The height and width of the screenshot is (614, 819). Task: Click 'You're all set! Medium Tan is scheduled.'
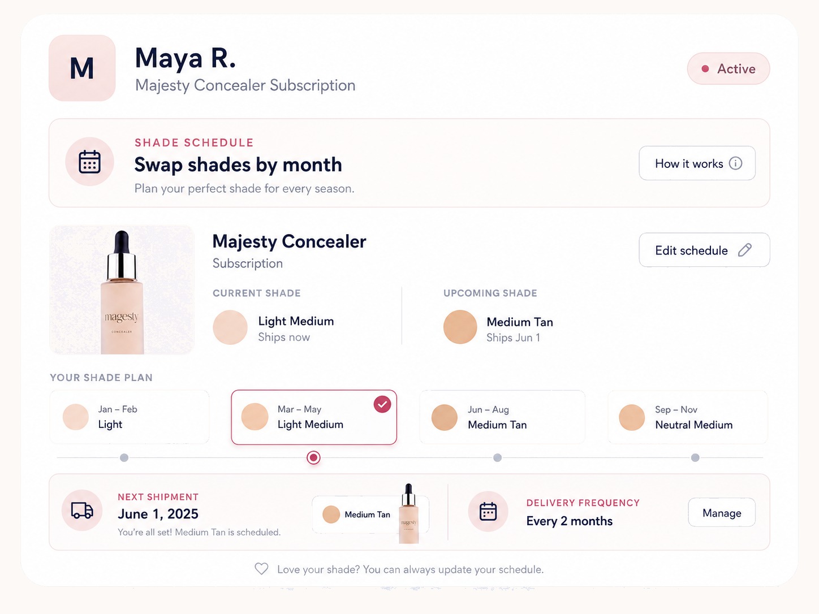tap(199, 532)
